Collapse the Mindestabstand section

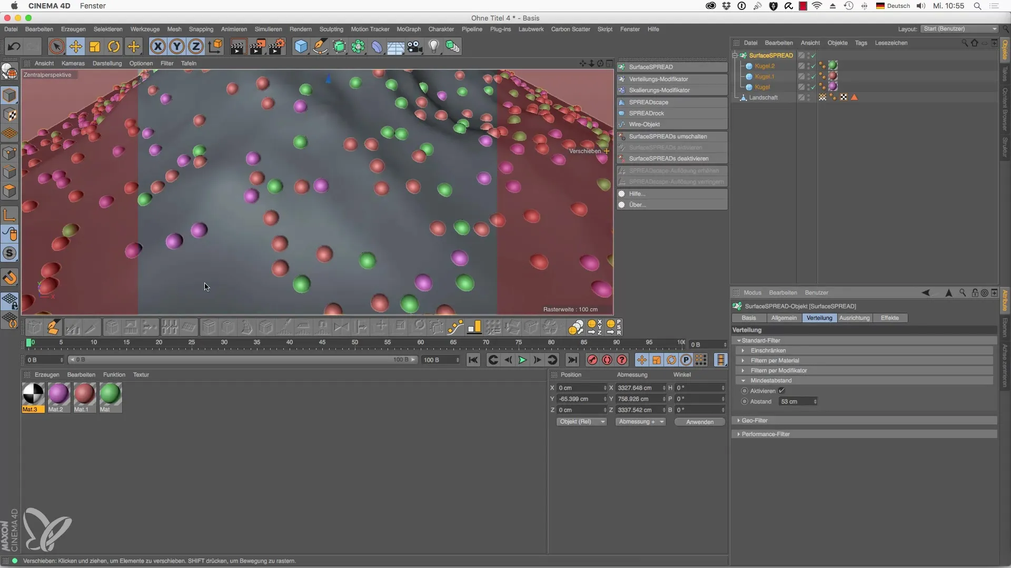pyautogui.click(x=743, y=380)
